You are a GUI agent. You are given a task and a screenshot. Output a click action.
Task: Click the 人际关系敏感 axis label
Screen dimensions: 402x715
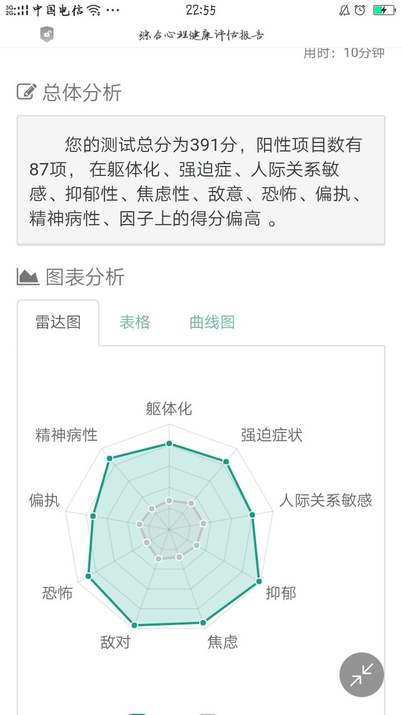tap(325, 500)
